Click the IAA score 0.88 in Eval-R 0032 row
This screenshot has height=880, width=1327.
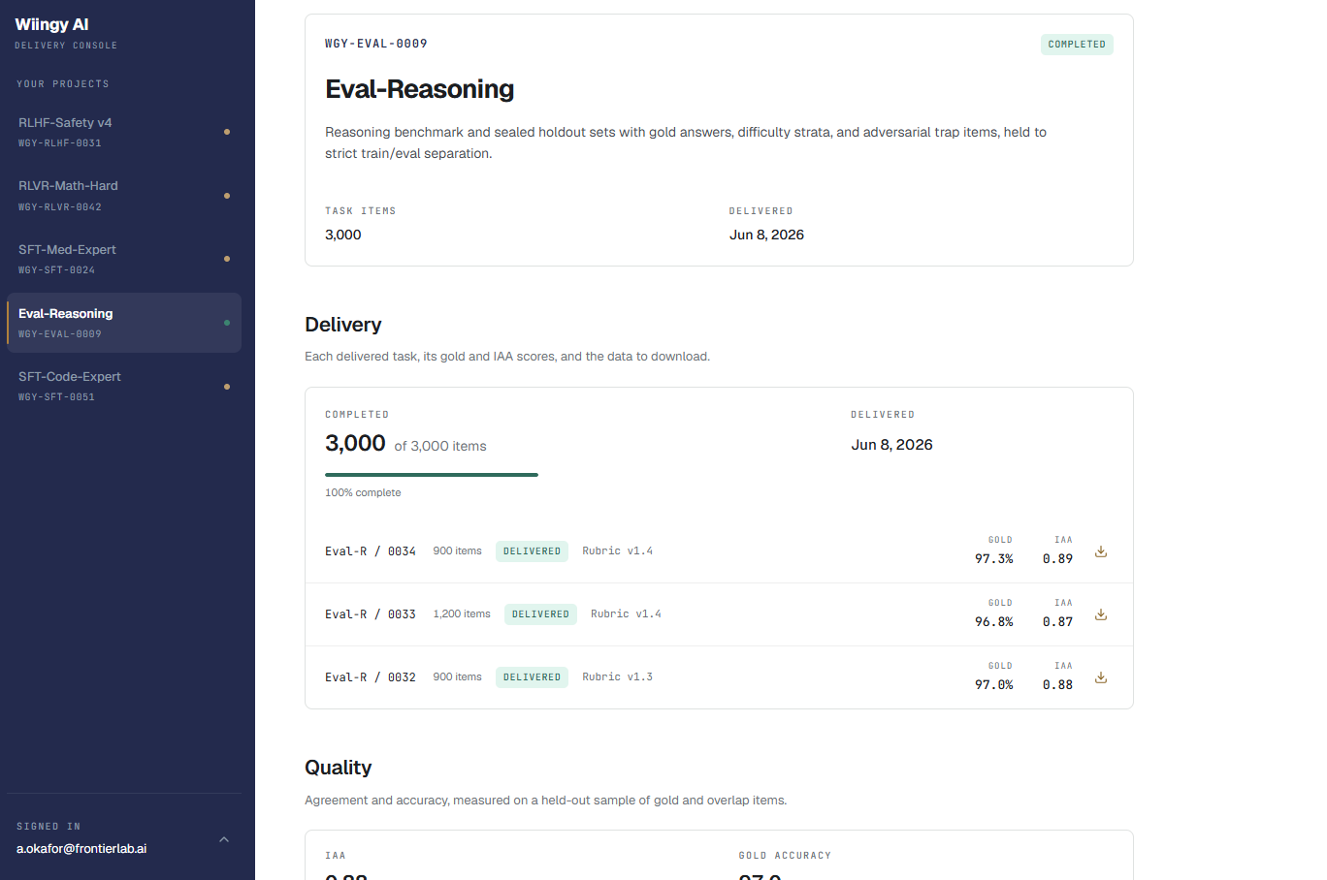click(x=1057, y=685)
